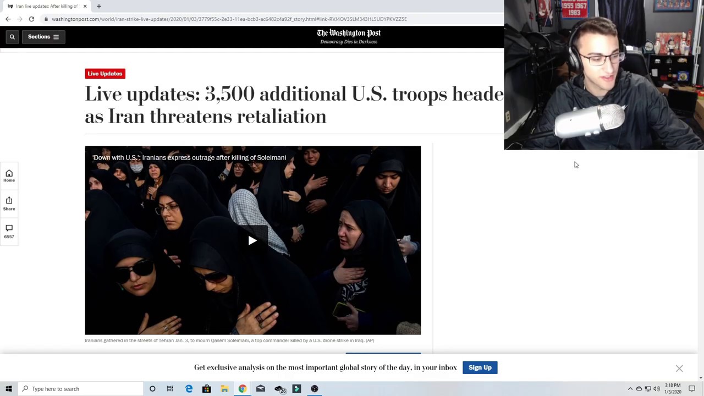Open a new browser tab with plus
This screenshot has height=396, width=704.
pos(99,6)
